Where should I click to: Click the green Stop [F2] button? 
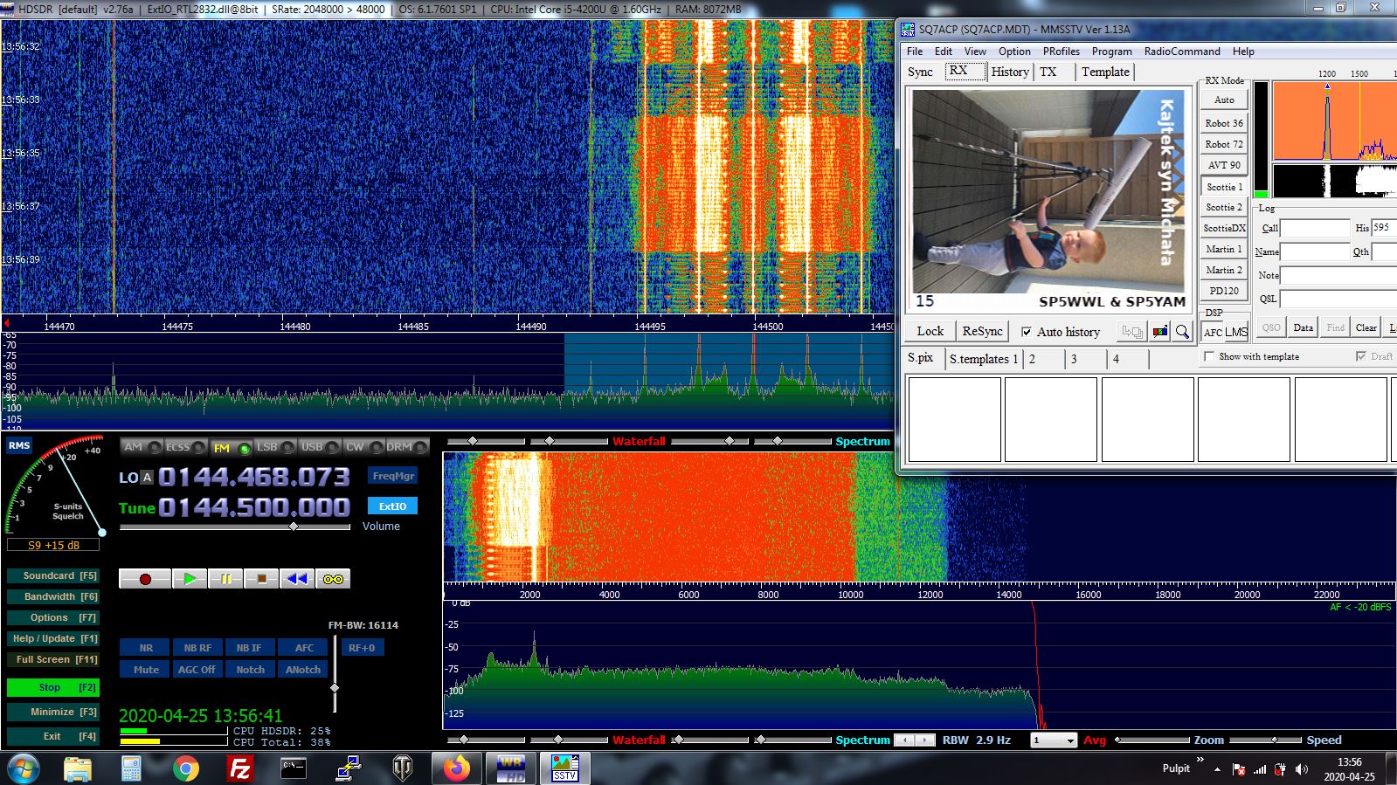(x=52, y=687)
